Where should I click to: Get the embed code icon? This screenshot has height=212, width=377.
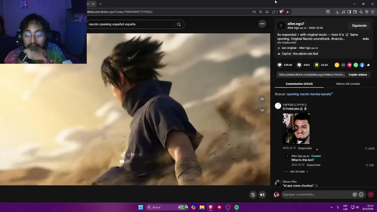coord(343,65)
